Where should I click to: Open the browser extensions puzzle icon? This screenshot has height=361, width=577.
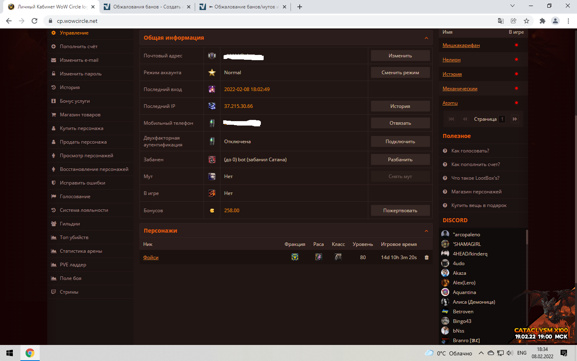543,21
